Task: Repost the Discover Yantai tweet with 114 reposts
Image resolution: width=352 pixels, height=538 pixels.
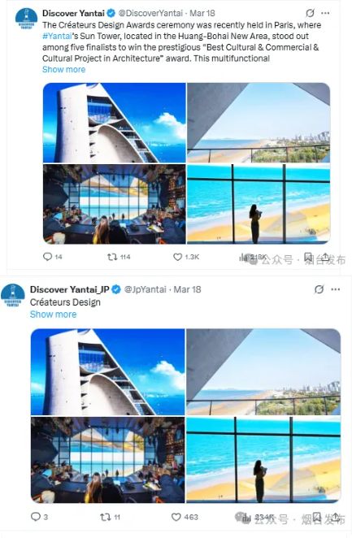Action: coord(112,257)
